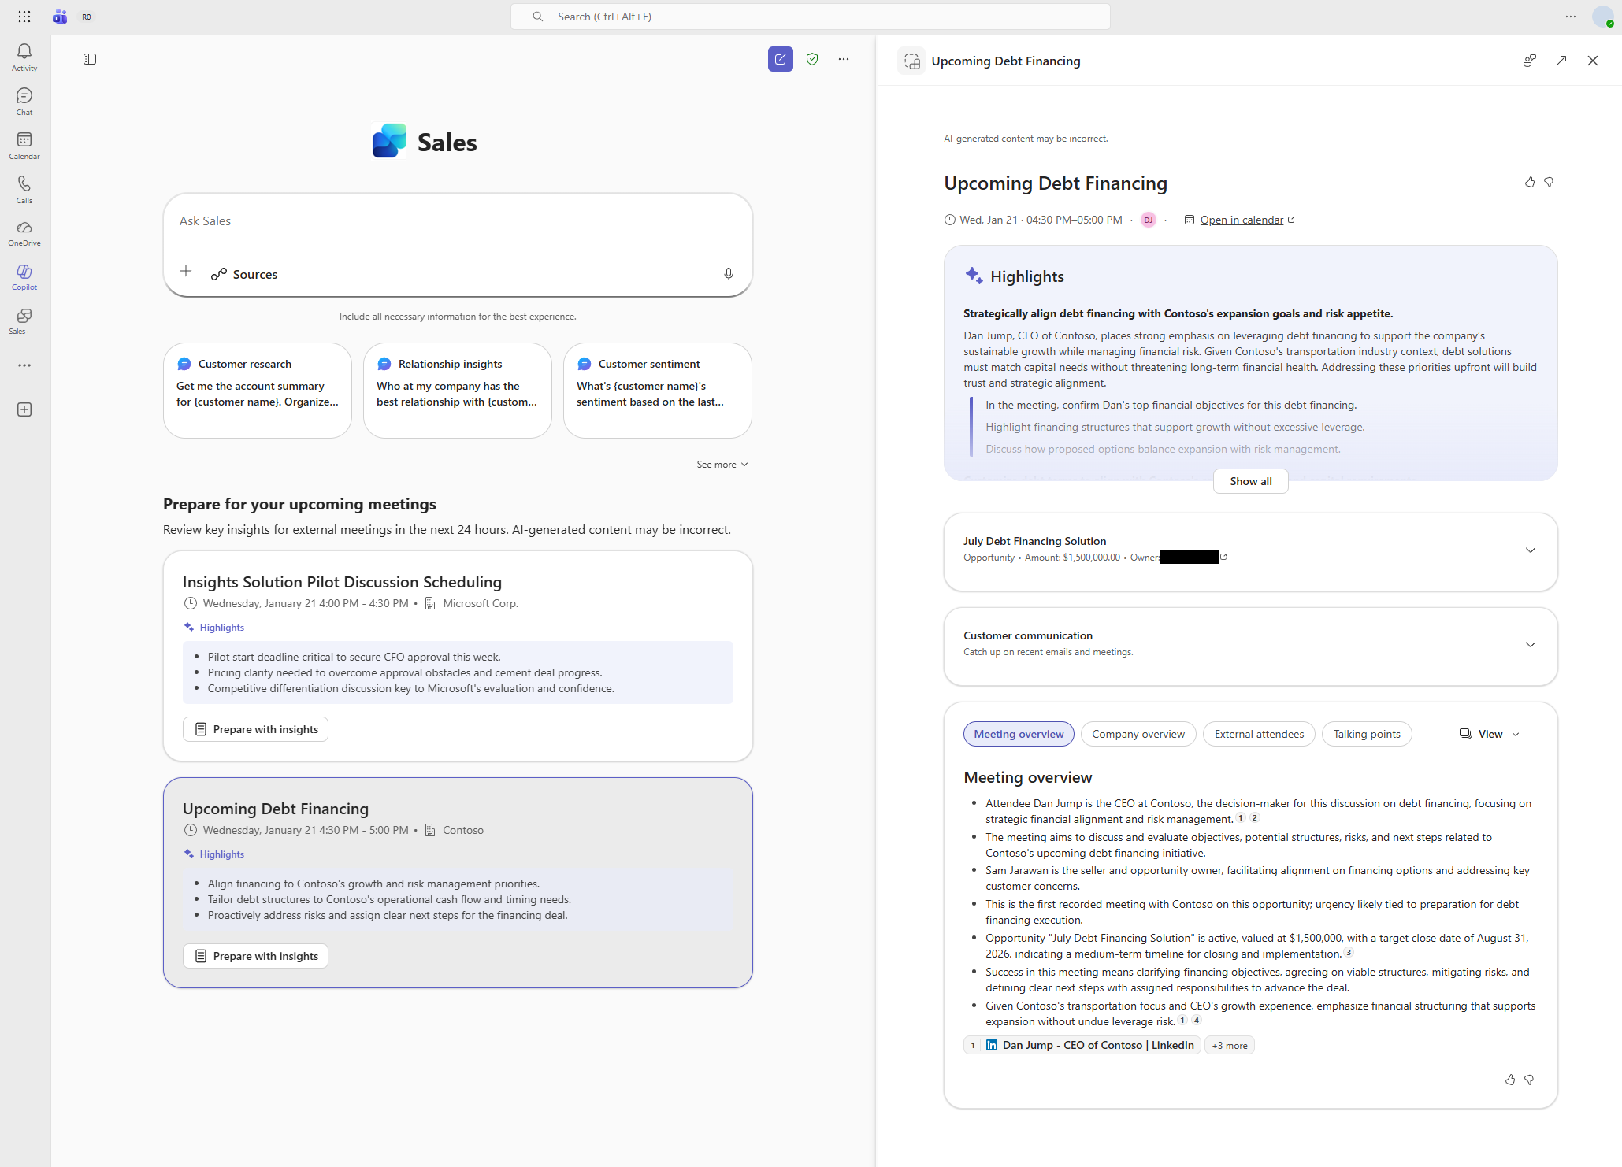Click the microphone in the Ask Sales box

point(728,273)
